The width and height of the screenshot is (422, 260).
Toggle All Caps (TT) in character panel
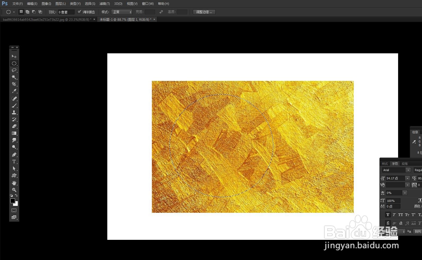[x=400, y=215]
